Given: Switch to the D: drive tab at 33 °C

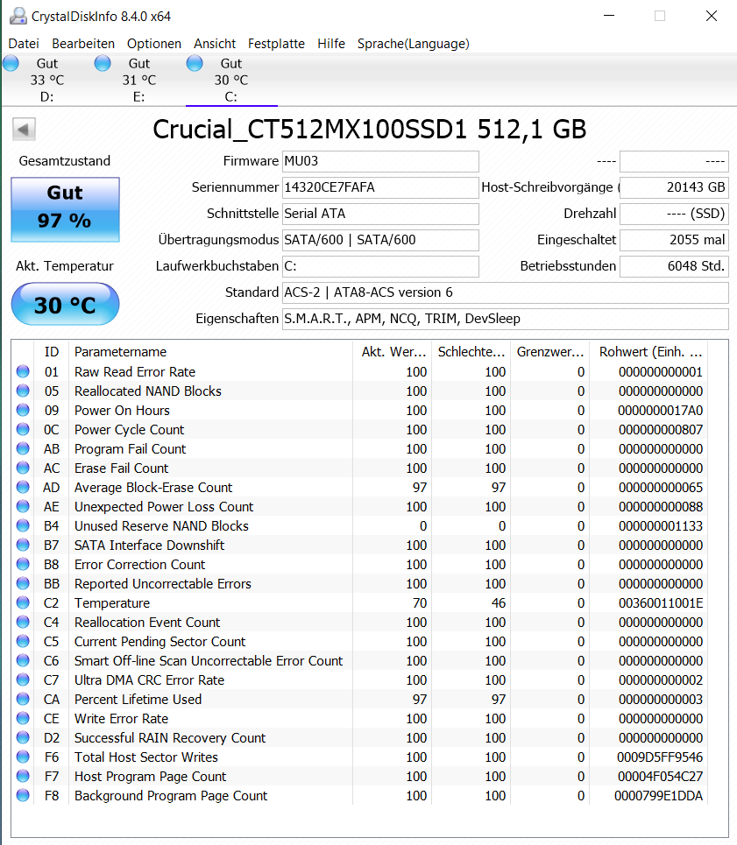Looking at the screenshot, I should (47, 80).
